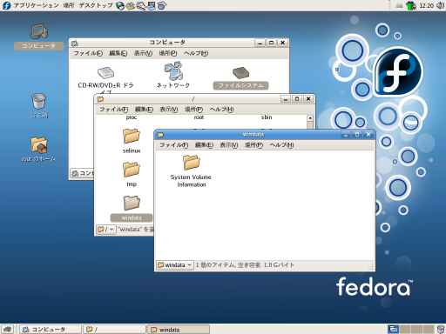Launch the word processor launcher in panel
The height and width of the screenshot is (334, 446).
point(141,5)
